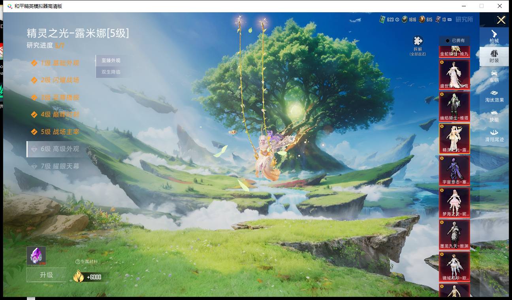Select the 镜域双华 outfit thumbnail
512x300 pixels.
(454, 266)
